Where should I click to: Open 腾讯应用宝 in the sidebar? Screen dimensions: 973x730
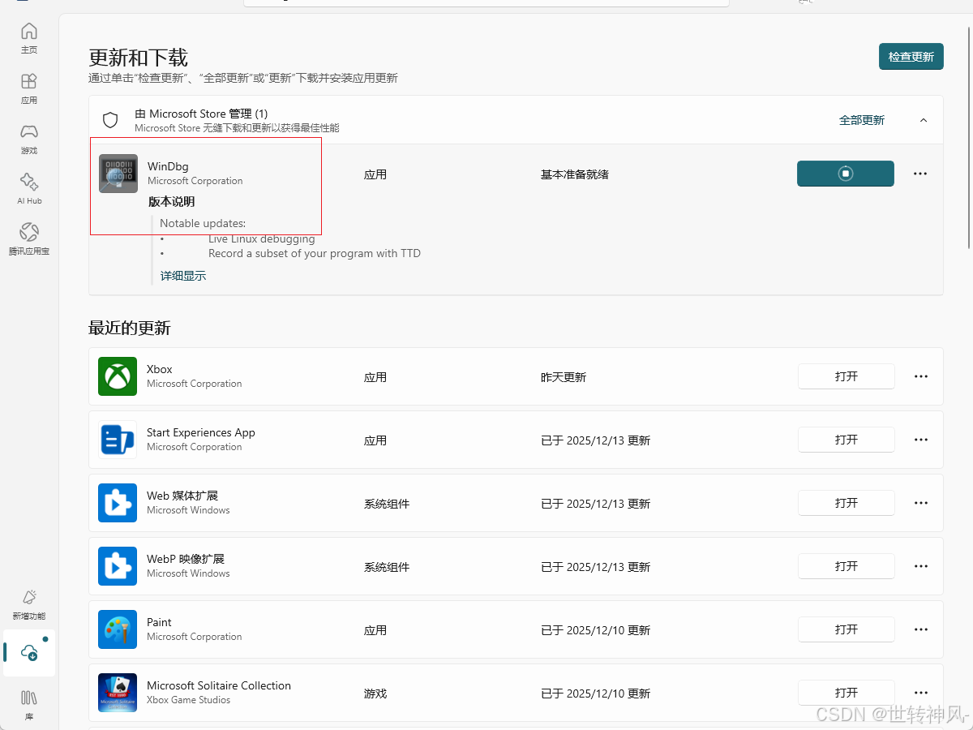pyautogui.click(x=29, y=239)
